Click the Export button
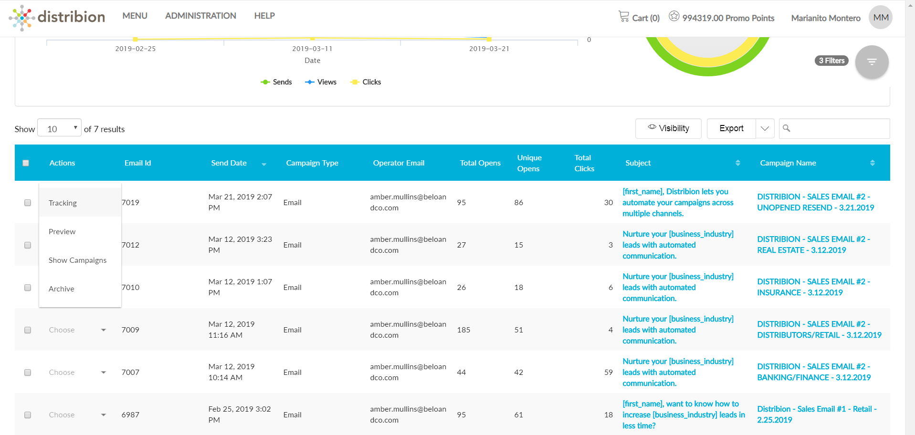Image resolution: width=915 pixels, height=435 pixels. pyautogui.click(x=731, y=128)
